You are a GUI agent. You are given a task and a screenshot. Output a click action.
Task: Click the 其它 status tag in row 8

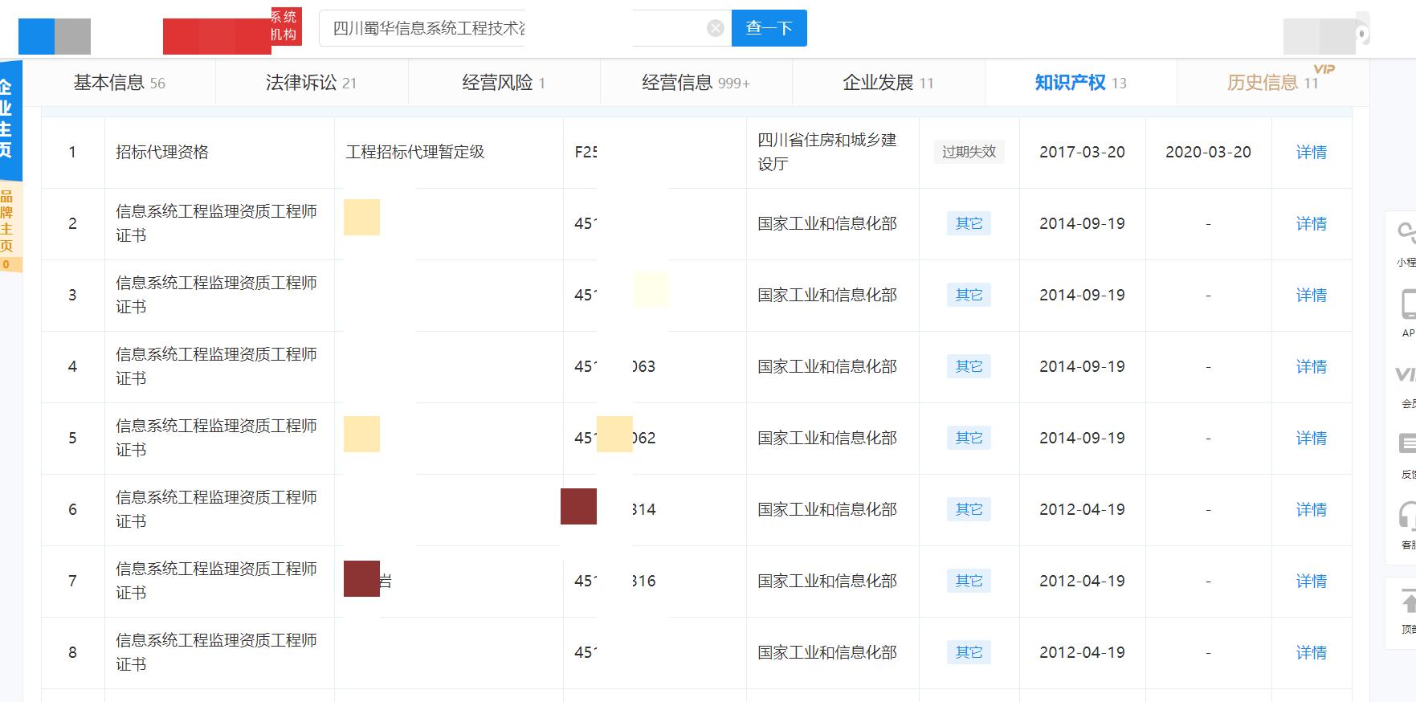(969, 652)
